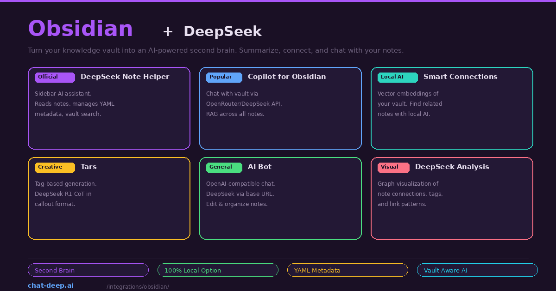This screenshot has height=291, width=556.
Task: Expand the Copilot for Obsidian card
Action: [280, 108]
